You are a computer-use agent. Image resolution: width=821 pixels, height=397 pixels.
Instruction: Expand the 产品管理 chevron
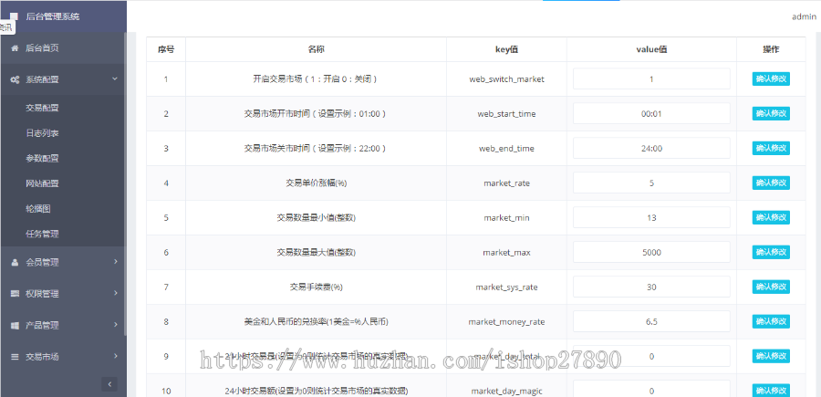(116, 325)
